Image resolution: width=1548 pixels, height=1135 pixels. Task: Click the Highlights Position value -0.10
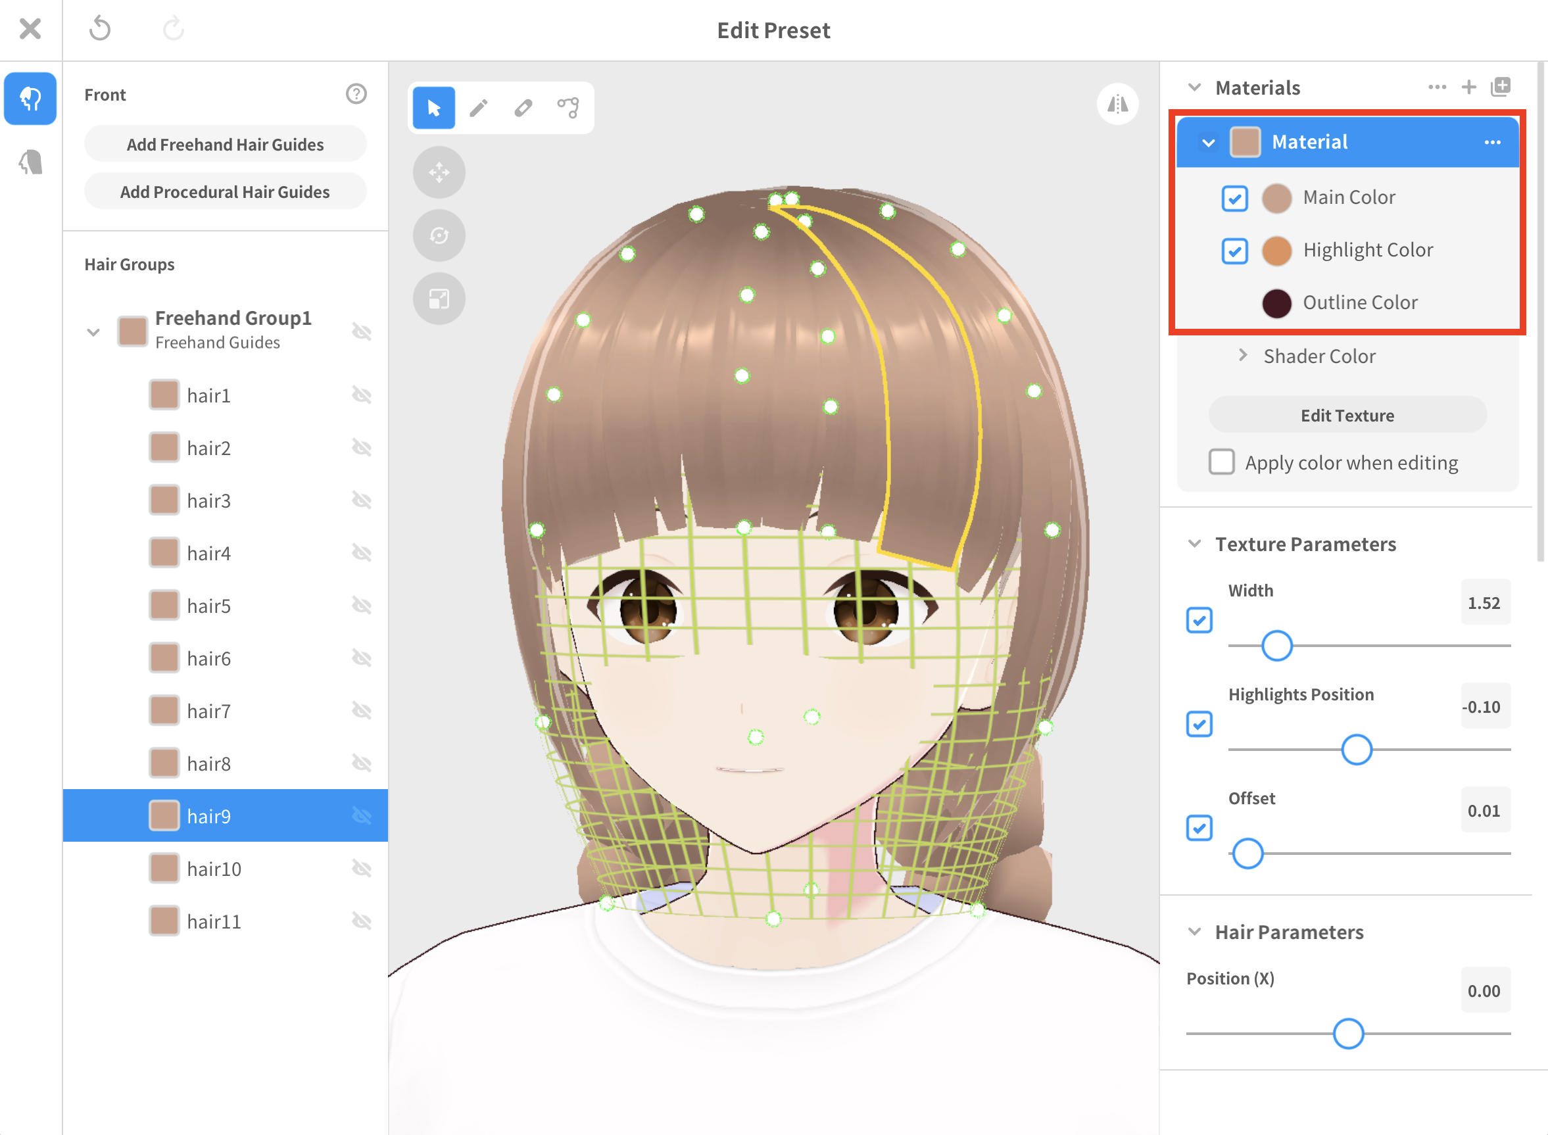[1485, 706]
